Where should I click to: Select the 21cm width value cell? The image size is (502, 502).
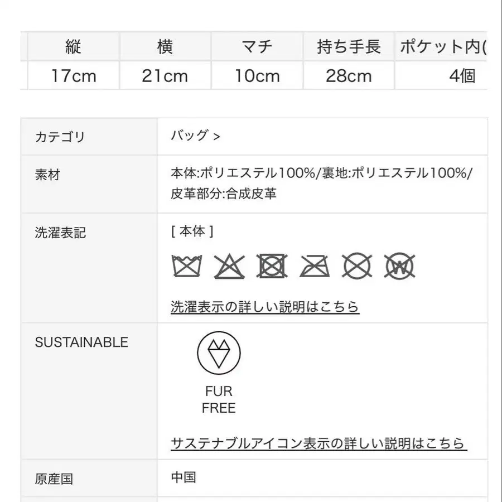tap(165, 75)
